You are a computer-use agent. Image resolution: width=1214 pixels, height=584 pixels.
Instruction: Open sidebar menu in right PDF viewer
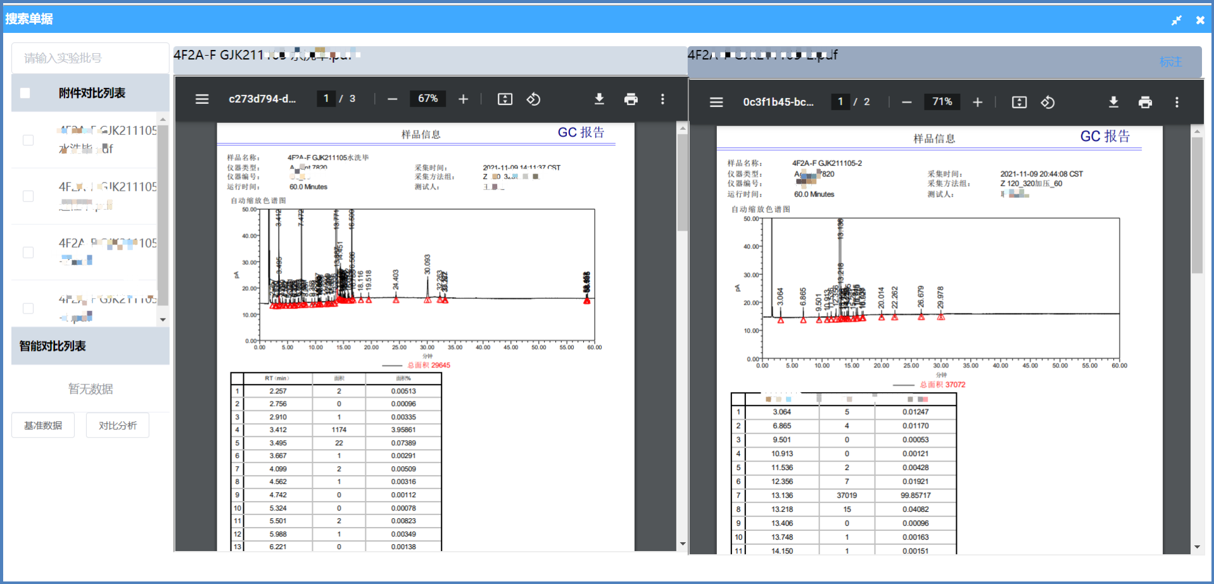point(716,102)
